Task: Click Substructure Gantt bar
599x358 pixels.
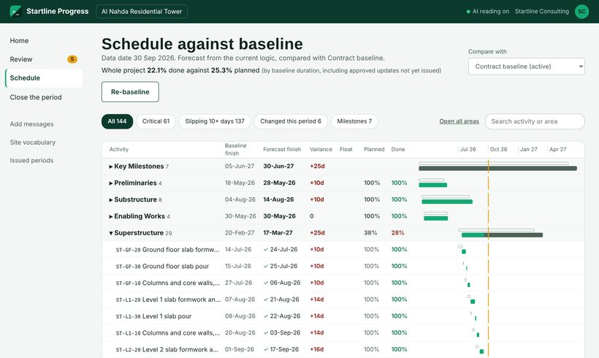Action: [x=447, y=202]
